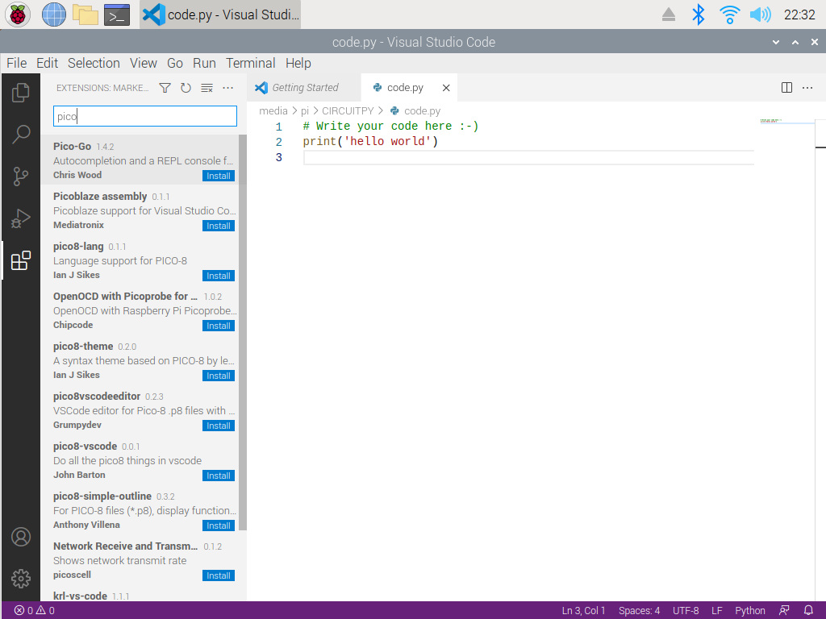This screenshot has width=826, height=619.
Task: Open the Accounts menu icon
Action: coord(20,537)
